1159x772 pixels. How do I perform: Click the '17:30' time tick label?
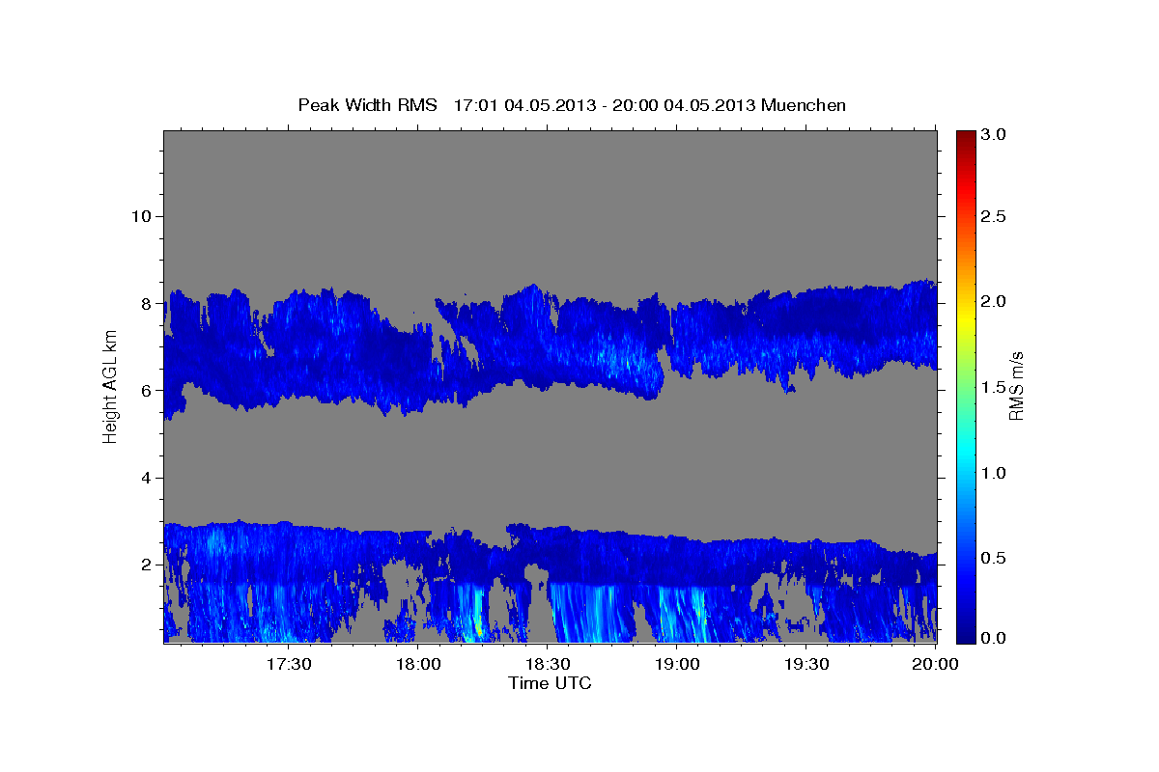(288, 665)
